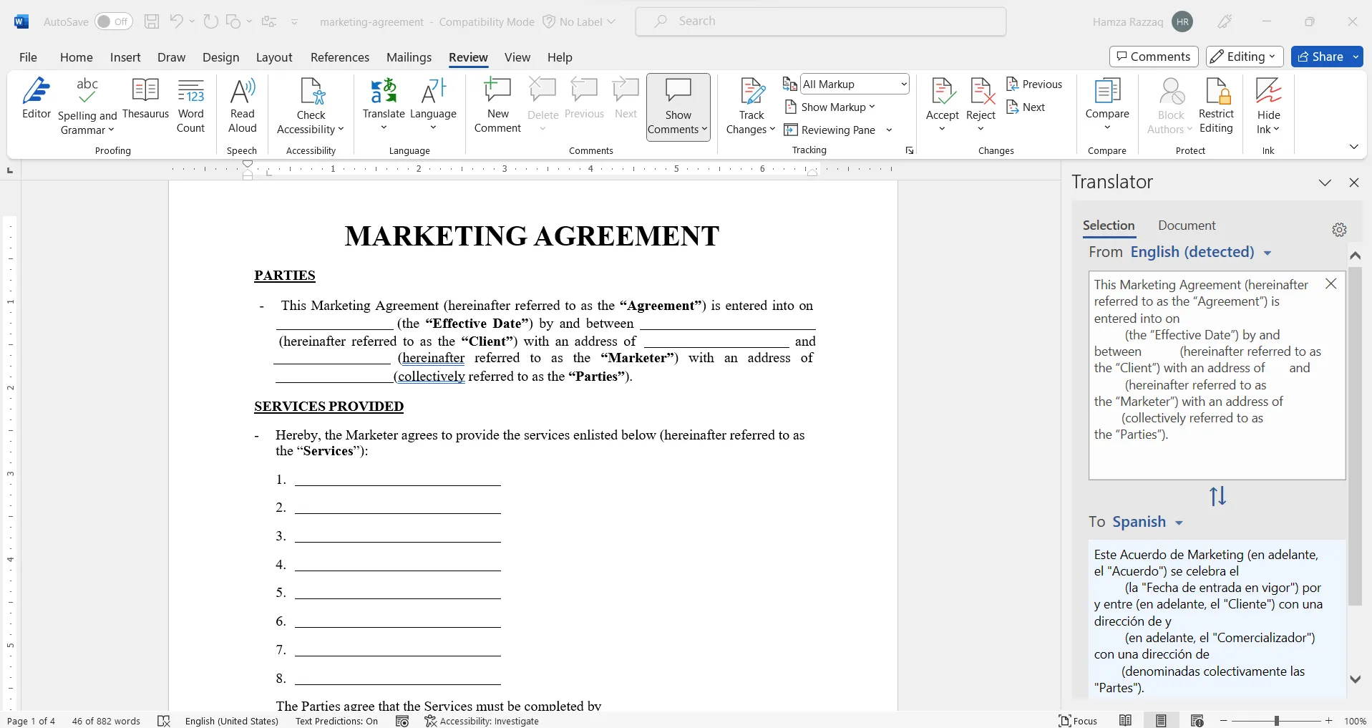The image size is (1372, 728).
Task: Open the Editor proofing tool
Action: click(x=37, y=99)
